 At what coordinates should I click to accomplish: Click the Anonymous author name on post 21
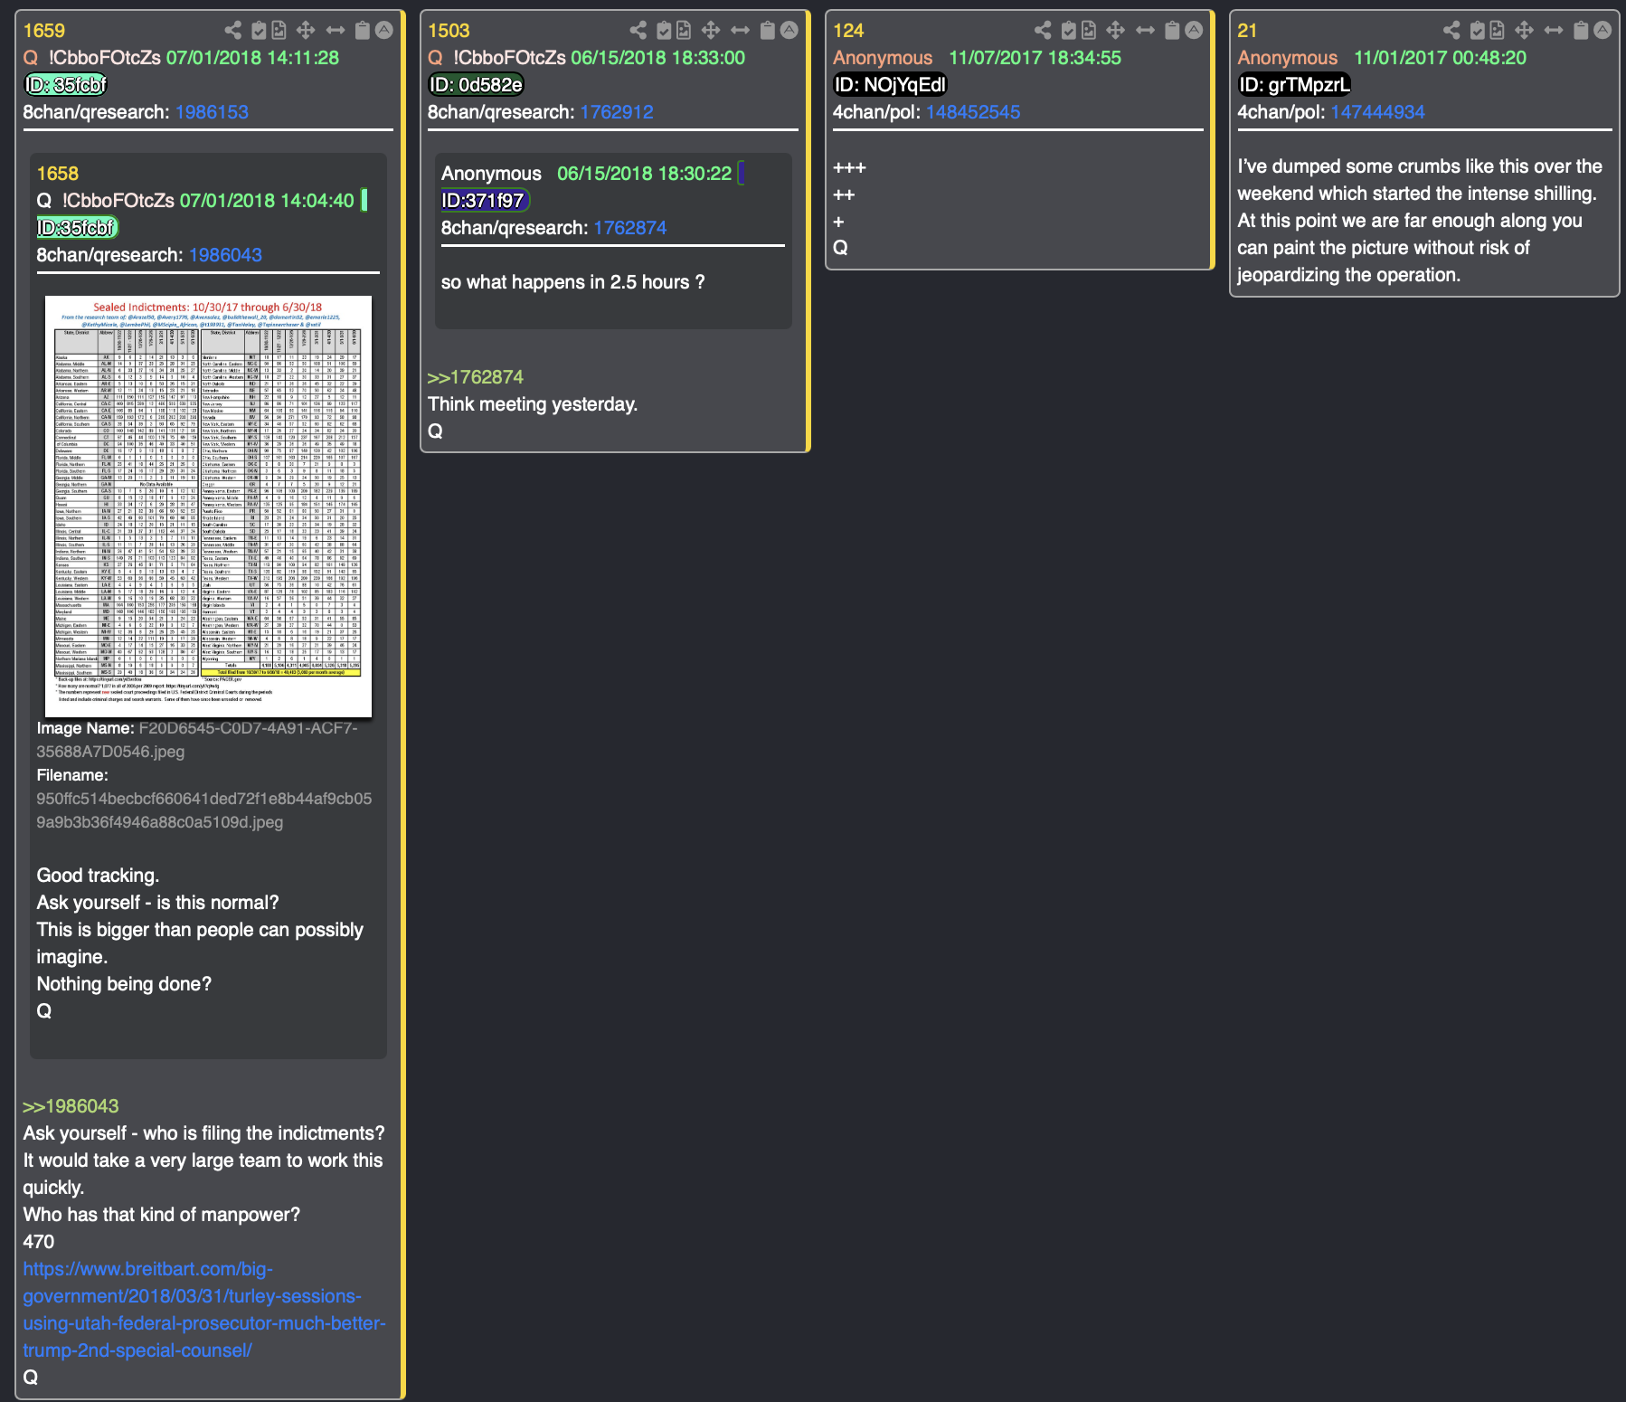pos(1288,58)
